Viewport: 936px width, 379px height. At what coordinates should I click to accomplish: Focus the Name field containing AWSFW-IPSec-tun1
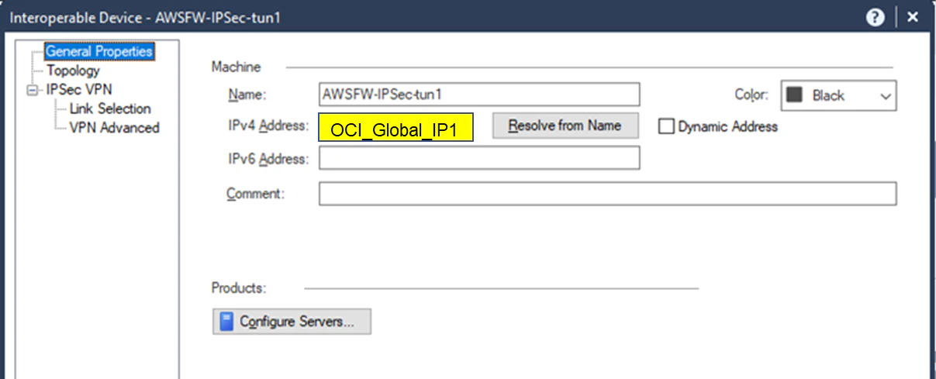coord(479,95)
